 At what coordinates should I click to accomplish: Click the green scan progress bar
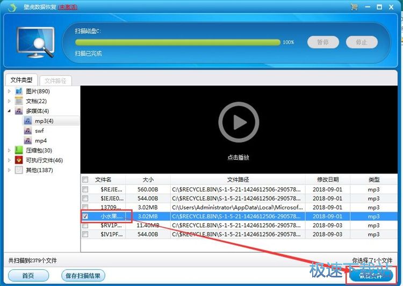178,42
